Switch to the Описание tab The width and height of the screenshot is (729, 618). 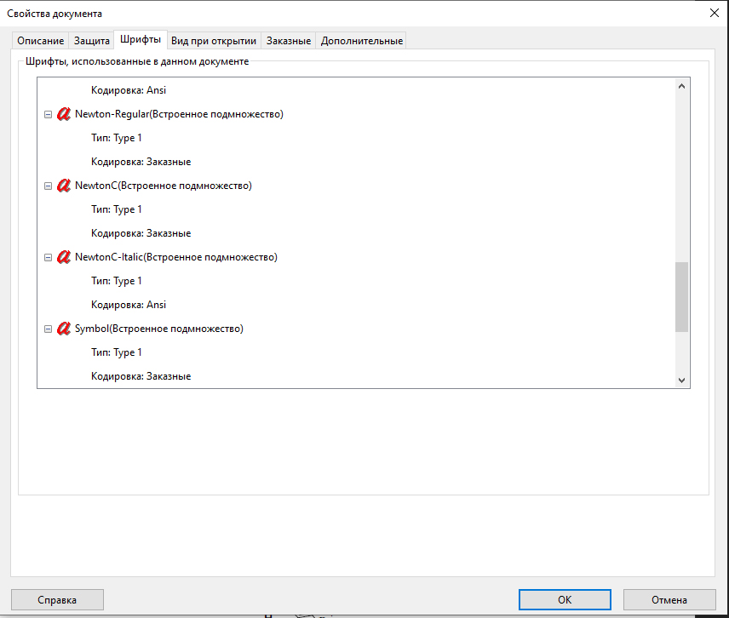pos(40,41)
